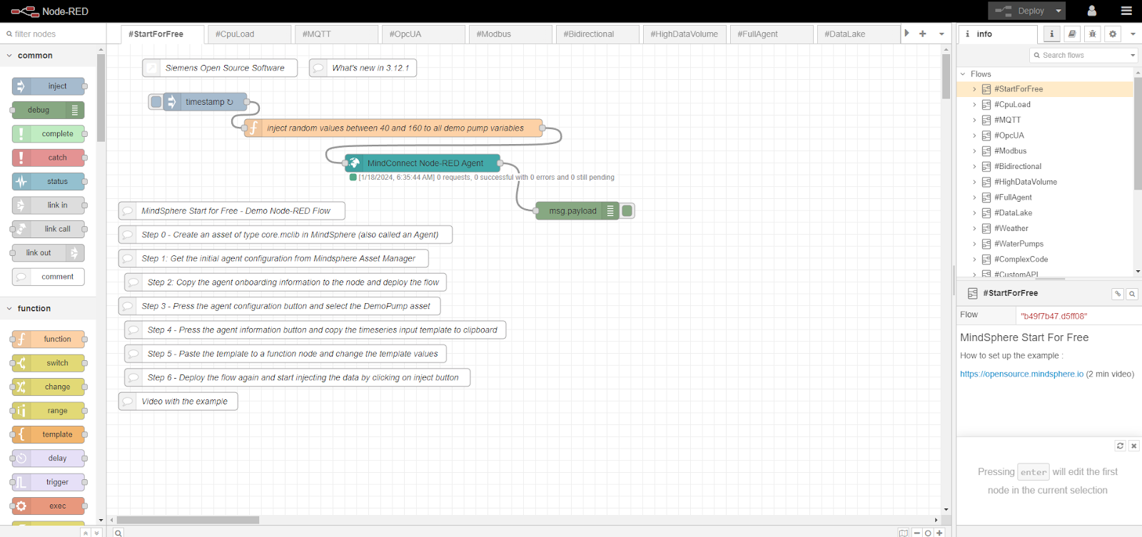
Task: Select the switch node in palette
Action: click(49, 363)
